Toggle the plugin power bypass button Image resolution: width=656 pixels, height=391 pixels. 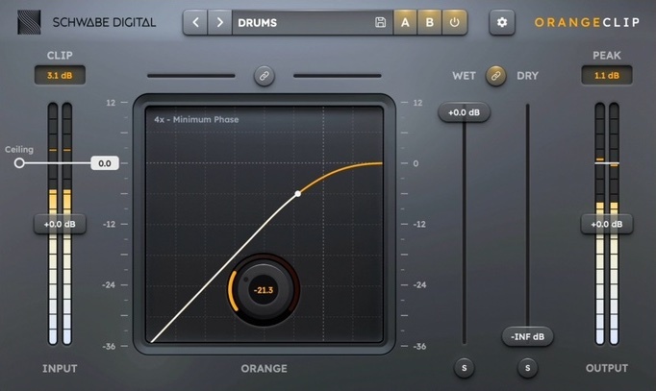tap(454, 22)
